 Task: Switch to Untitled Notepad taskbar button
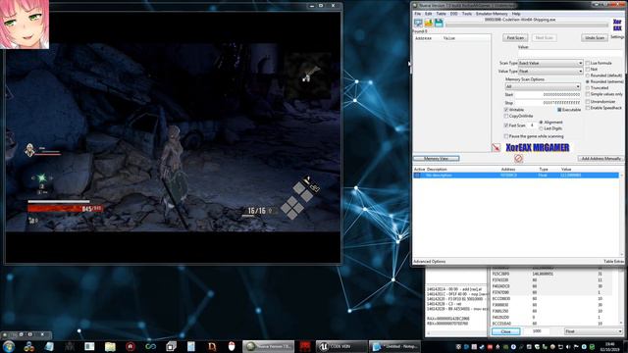pos(394,346)
